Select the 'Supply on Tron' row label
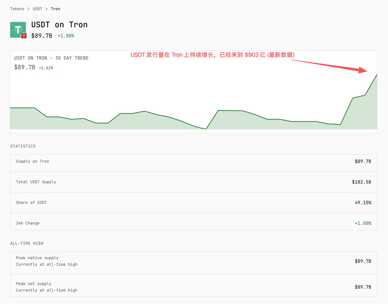 33,161
